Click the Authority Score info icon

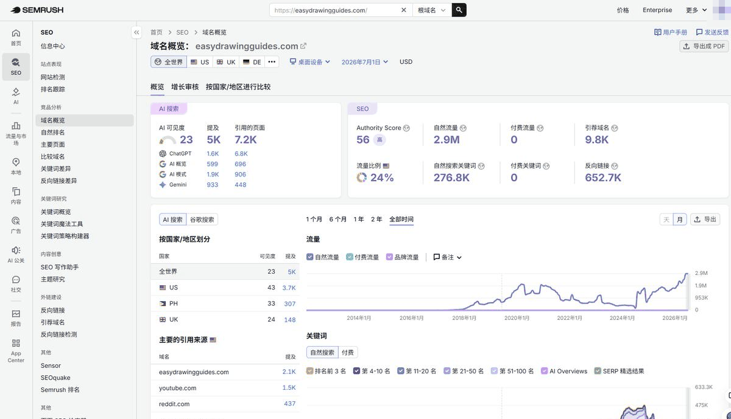click(406, 128)
